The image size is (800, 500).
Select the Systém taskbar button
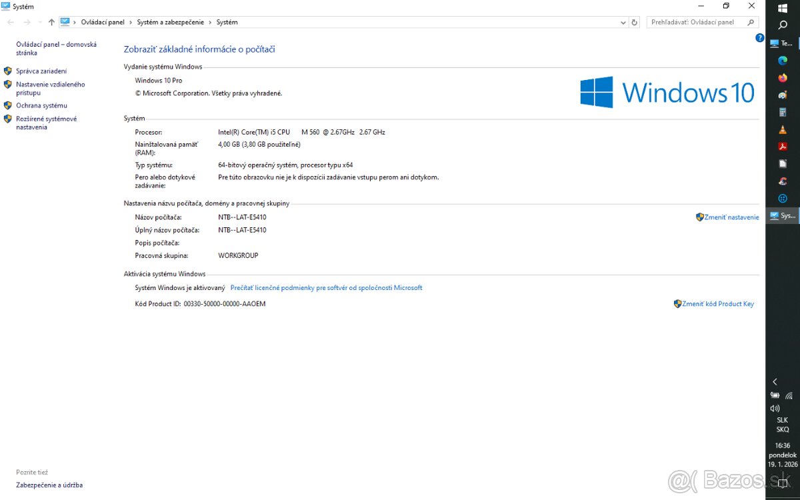(783, 216)
